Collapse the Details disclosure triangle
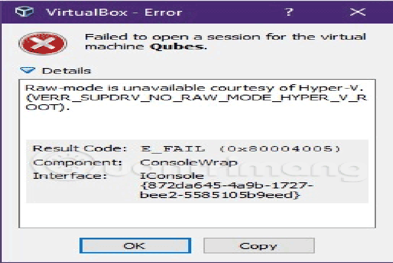 click(28, 70)
